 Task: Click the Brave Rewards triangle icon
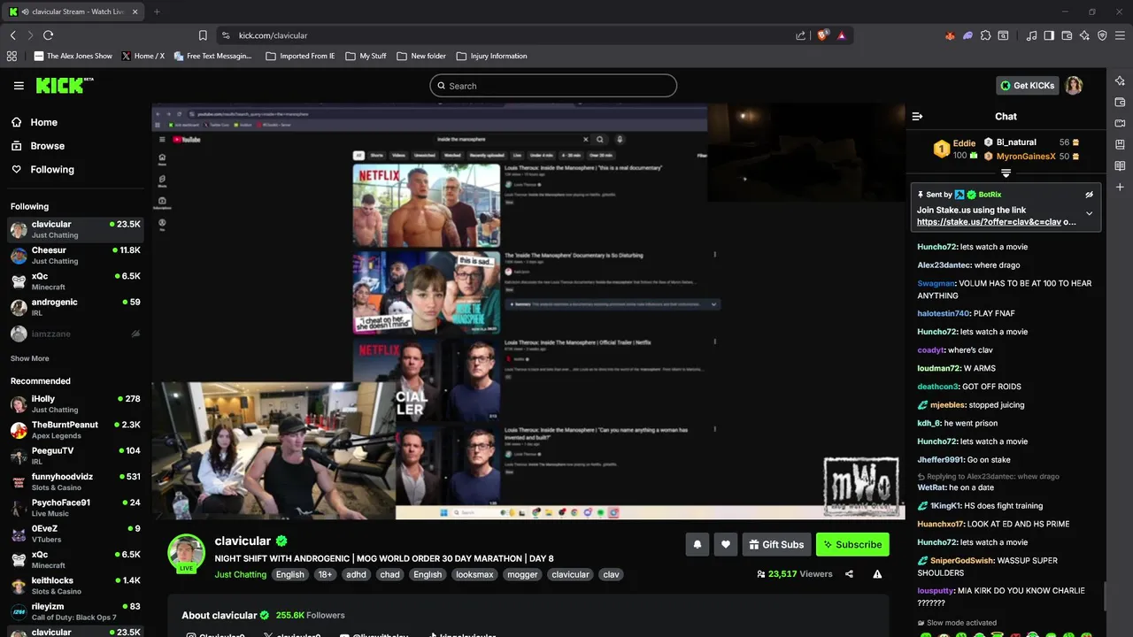[841, 35]
